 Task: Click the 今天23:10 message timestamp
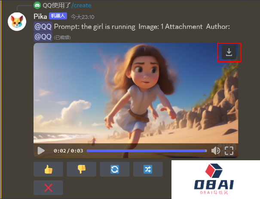coord(82,17)
